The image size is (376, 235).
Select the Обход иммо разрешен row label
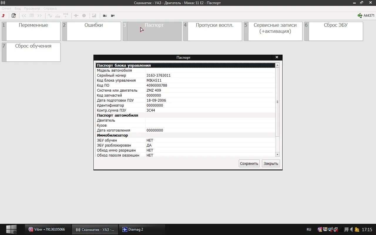click(116, 150)
